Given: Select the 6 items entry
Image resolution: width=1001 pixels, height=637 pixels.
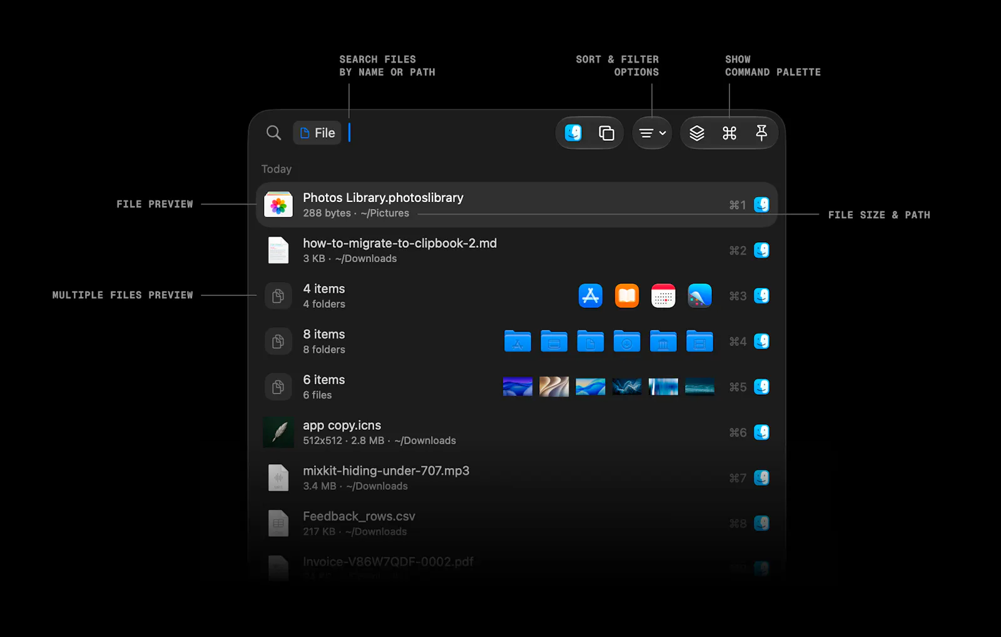Looking at the screenshot, I should tap(517, 387).
